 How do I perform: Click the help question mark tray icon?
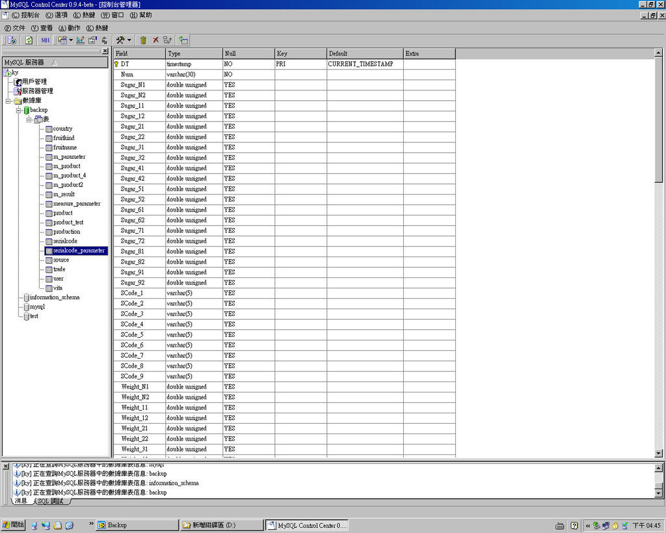pyautogui.click(x=574, y=526)
